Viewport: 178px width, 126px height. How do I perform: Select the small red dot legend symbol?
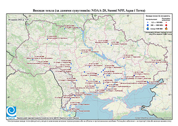tap(166, 22)
